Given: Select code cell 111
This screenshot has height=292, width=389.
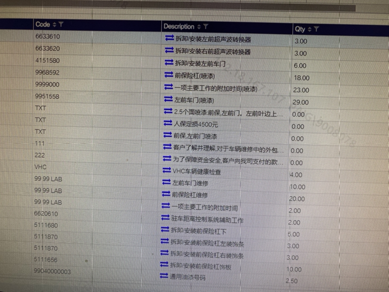Looking at the screenshot, I should [39, 143].
